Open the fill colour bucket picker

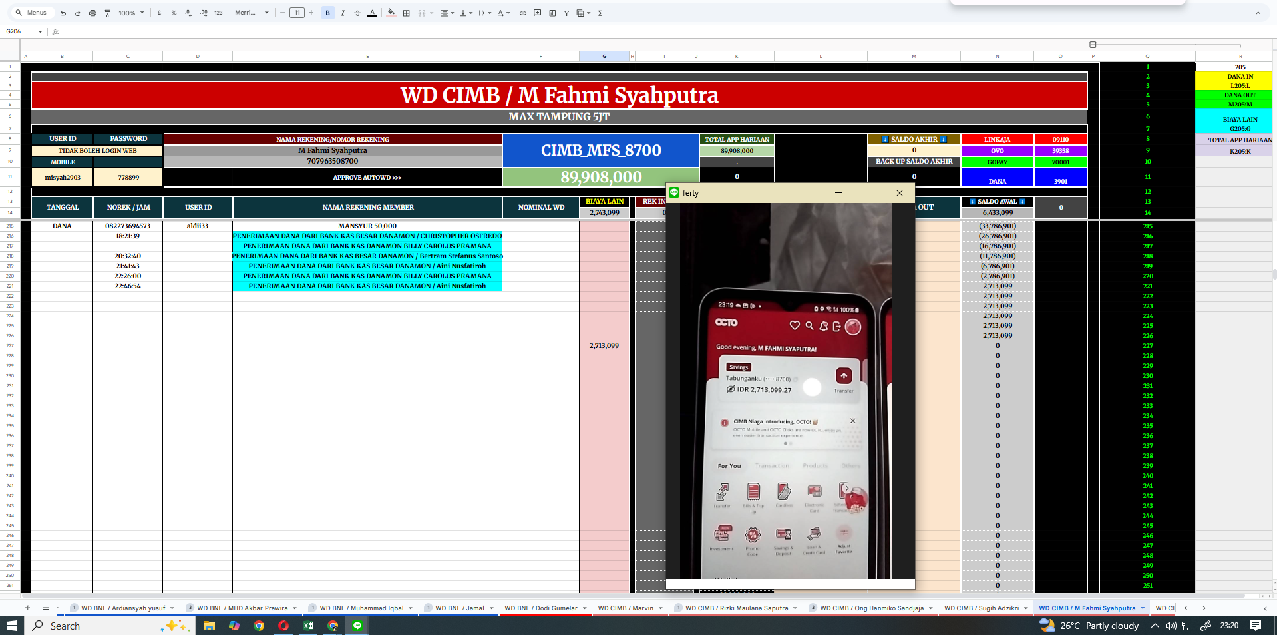tap(391, 13)
